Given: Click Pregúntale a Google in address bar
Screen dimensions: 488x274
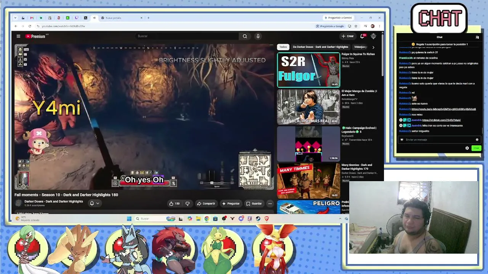Looking at the screenshot, I should (330, 26).
